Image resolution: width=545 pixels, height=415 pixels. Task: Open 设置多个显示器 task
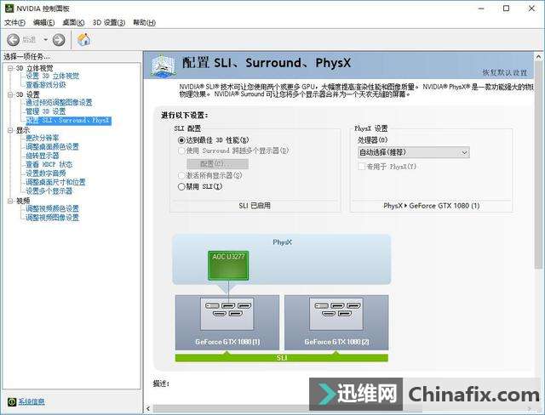point(49,190)
